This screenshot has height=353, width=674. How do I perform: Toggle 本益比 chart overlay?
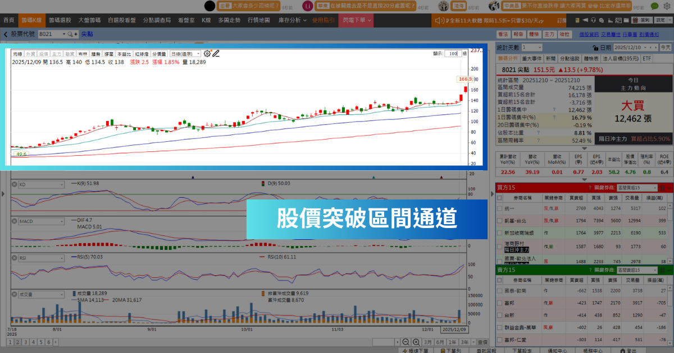[x=124, y=54]
